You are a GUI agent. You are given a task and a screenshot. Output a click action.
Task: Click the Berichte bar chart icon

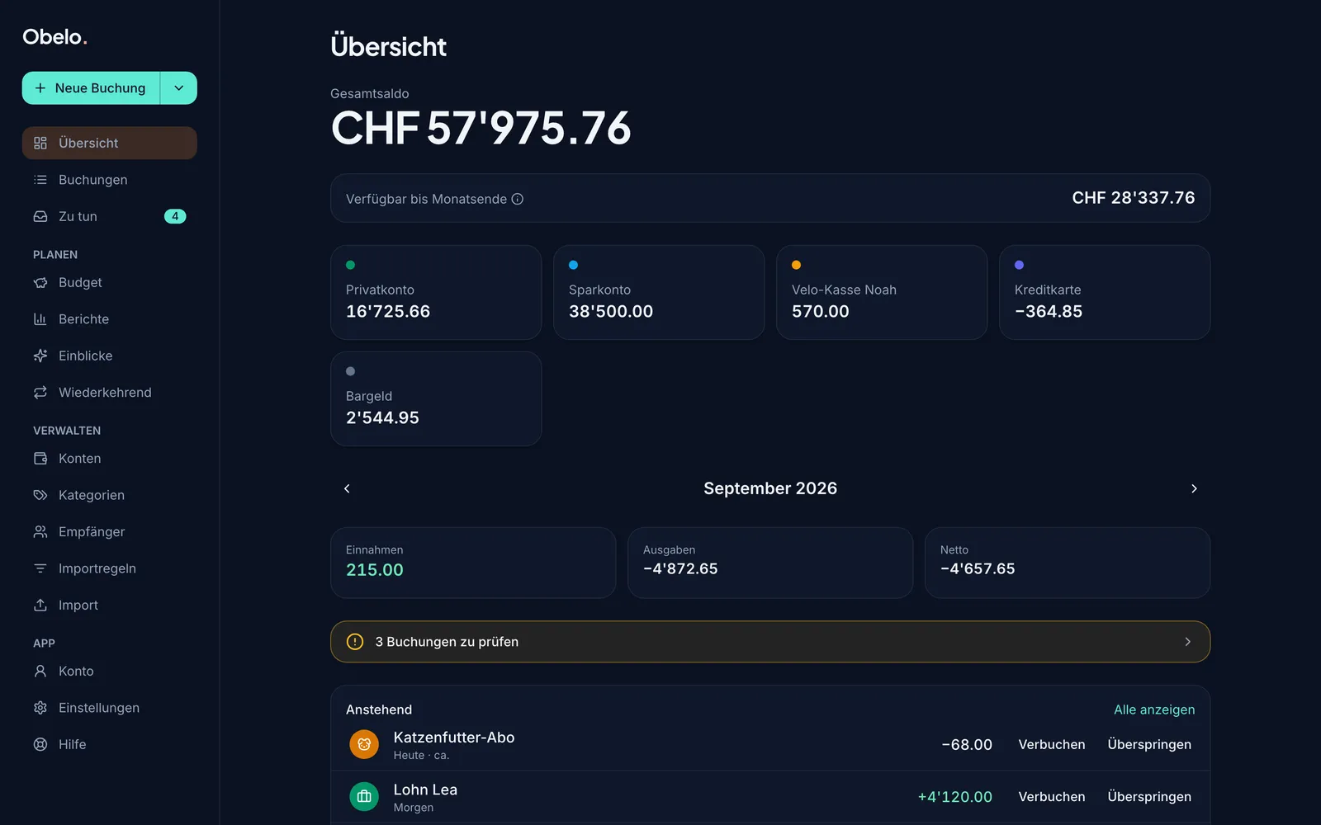click(x=40, y=319)
